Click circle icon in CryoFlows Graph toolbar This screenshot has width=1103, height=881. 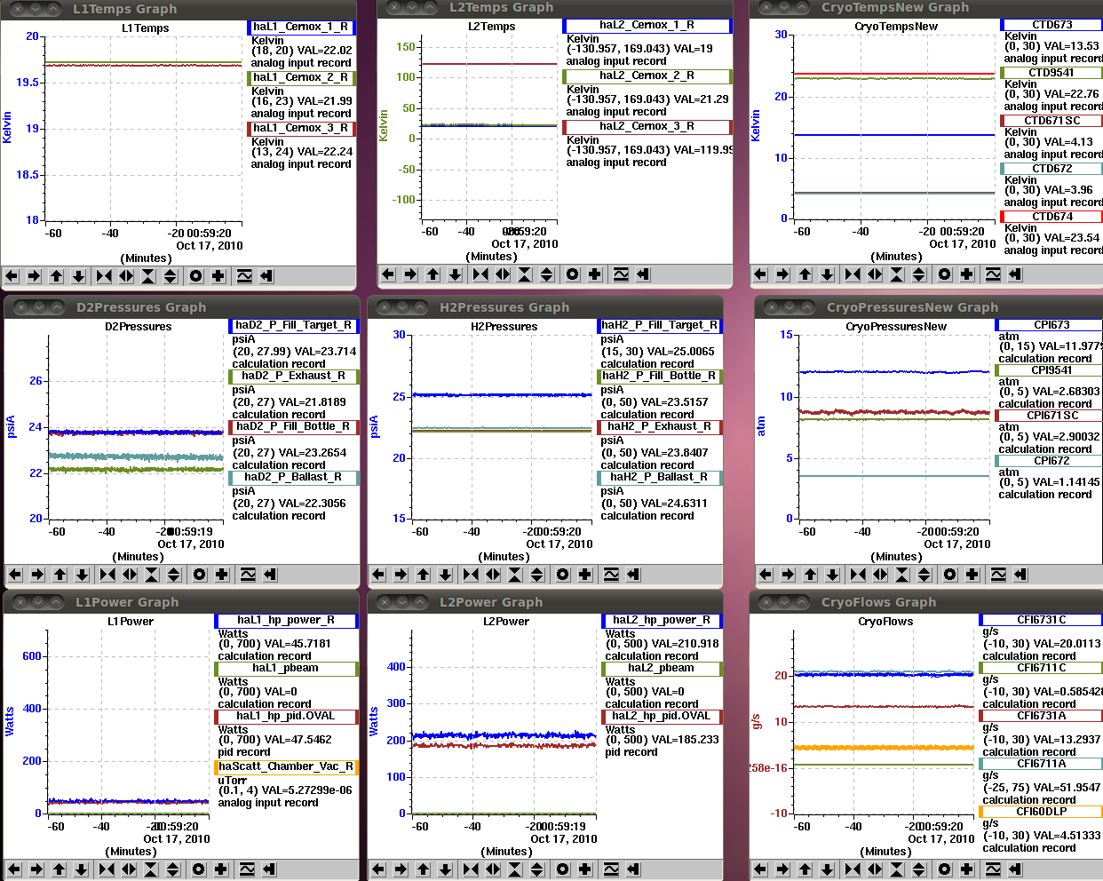[x=945, y=869]
